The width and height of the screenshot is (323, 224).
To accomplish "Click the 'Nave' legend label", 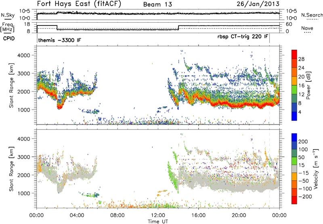I will click(x=307, y=28).
